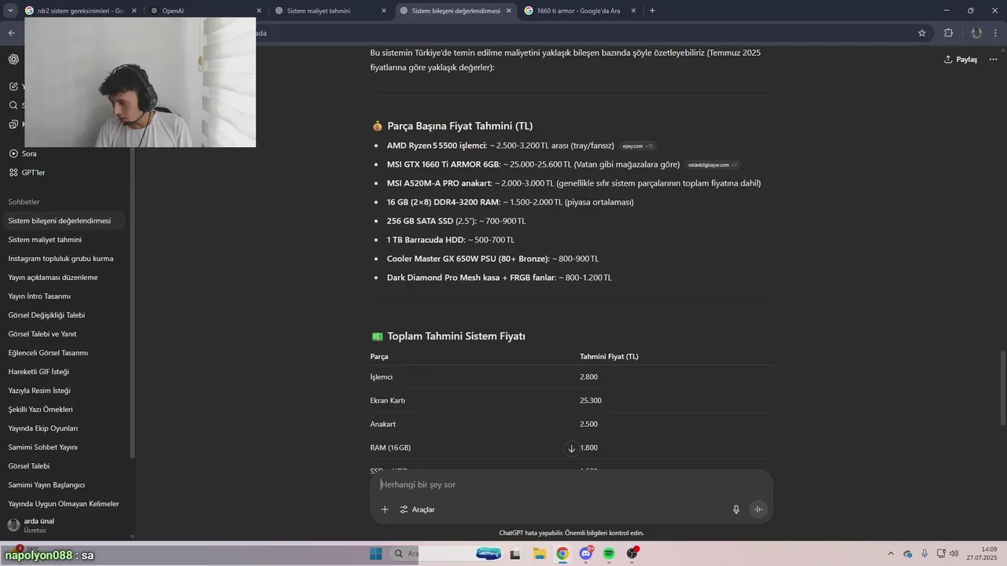
Task: Open the GPT'ler grid icon
Action: click(x=13, y=172)
